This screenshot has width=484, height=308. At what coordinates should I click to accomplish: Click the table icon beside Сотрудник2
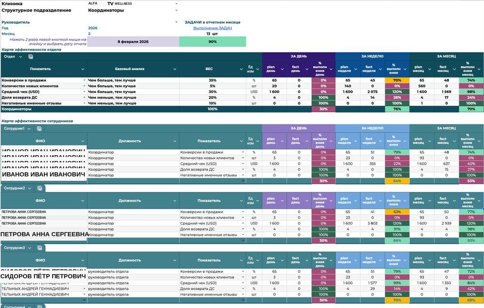tap(40, 188)
